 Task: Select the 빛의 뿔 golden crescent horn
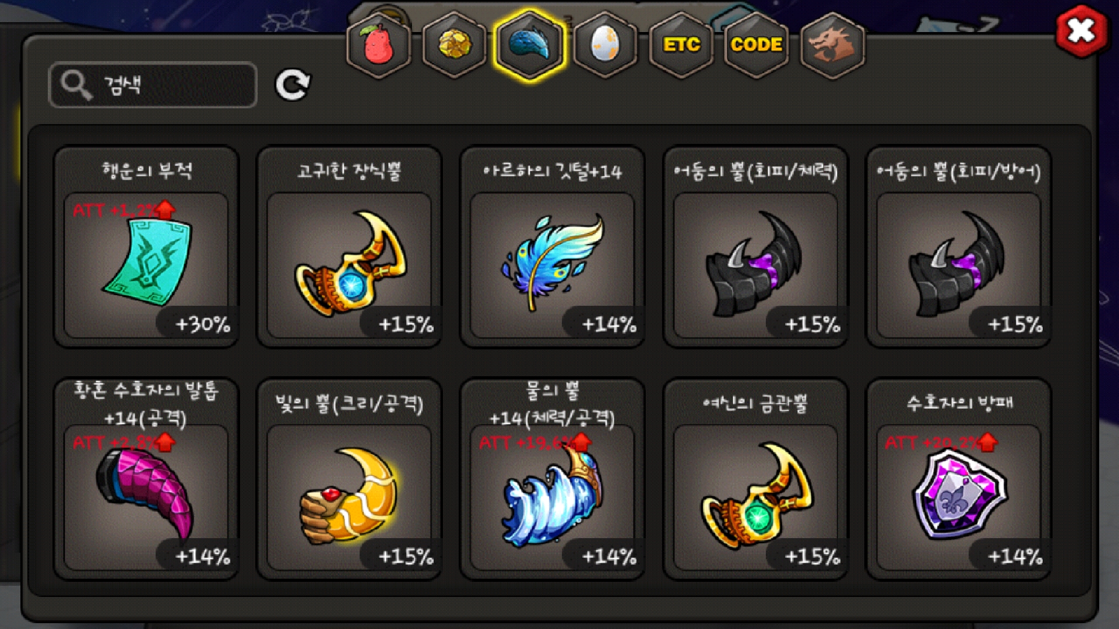point(349,479)
